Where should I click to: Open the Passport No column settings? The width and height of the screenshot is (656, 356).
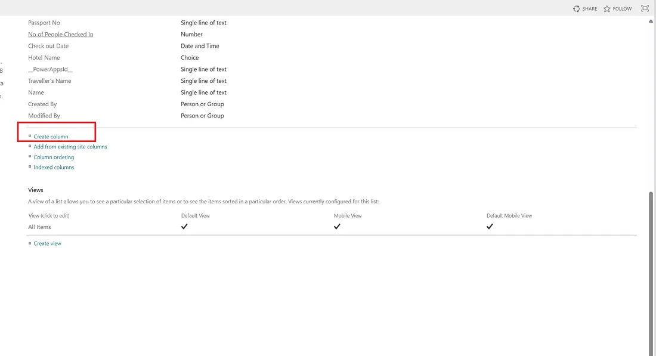44,22
